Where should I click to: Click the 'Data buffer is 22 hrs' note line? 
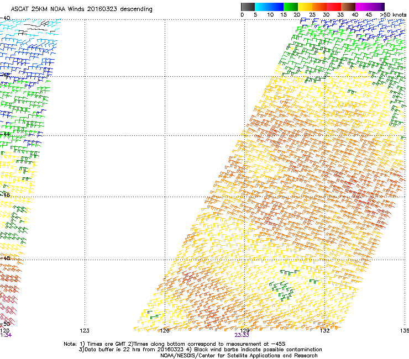pos(200,350)
